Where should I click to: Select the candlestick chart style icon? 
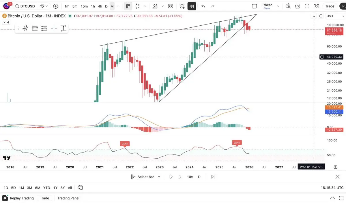(137, 6)
